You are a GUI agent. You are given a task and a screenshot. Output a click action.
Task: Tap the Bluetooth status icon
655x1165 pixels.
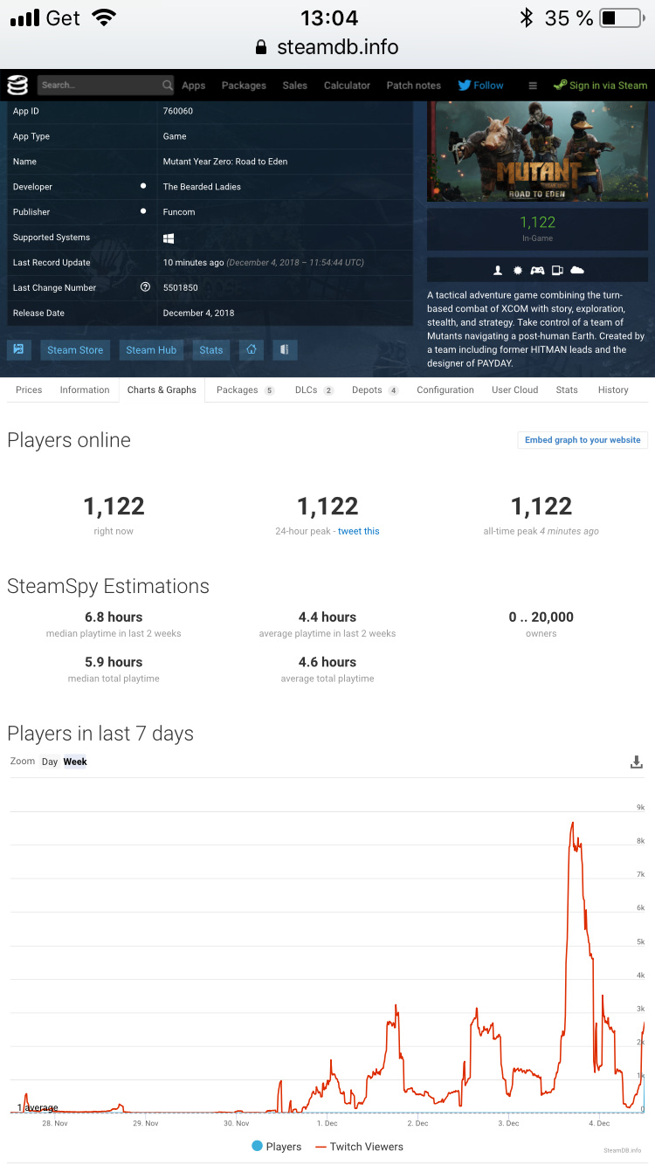[x=527, y=17]
